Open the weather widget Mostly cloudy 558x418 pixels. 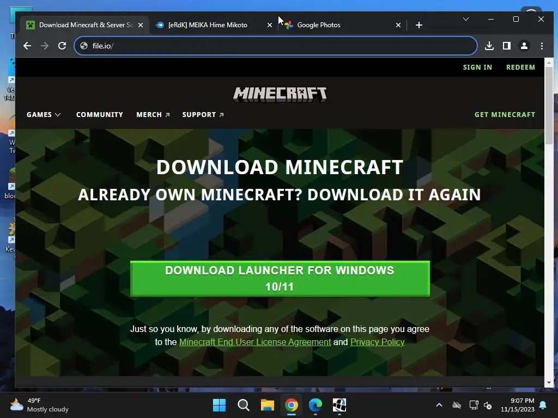pyautogui.click(x=39, y=405)
